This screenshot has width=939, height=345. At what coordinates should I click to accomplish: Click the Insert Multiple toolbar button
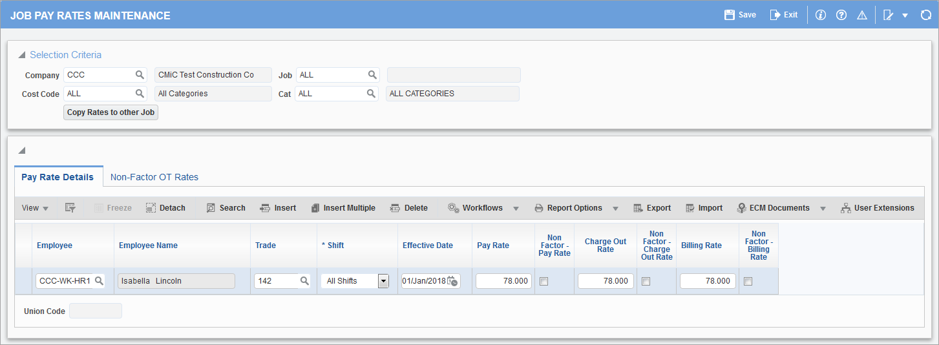[x=343, y=208]
